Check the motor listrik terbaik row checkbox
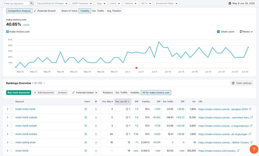Viewport: 259px width, 156px height. tap(11, 126)
